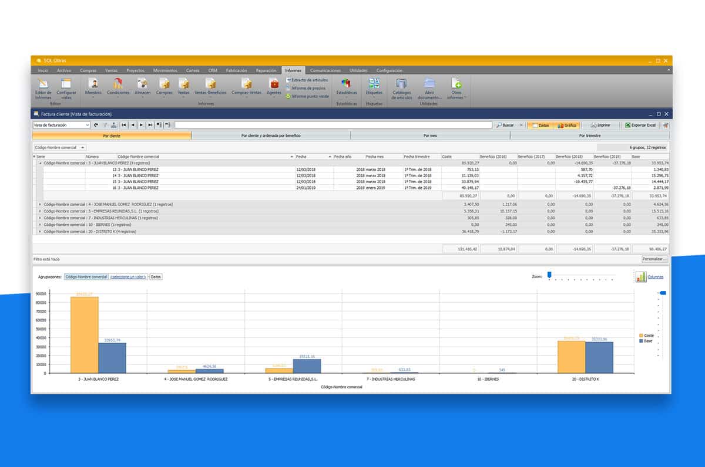Open the Etiquetas icon in ribbon
The width and height of the screenshot is (705, 467).
374,85
